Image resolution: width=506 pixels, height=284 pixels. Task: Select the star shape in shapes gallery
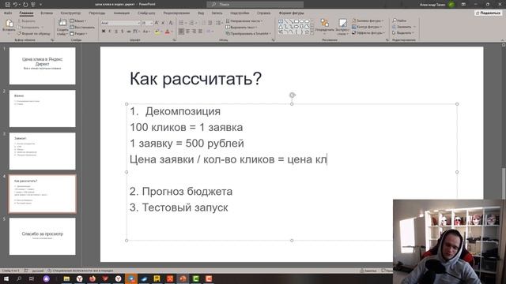tap(307, 32)
